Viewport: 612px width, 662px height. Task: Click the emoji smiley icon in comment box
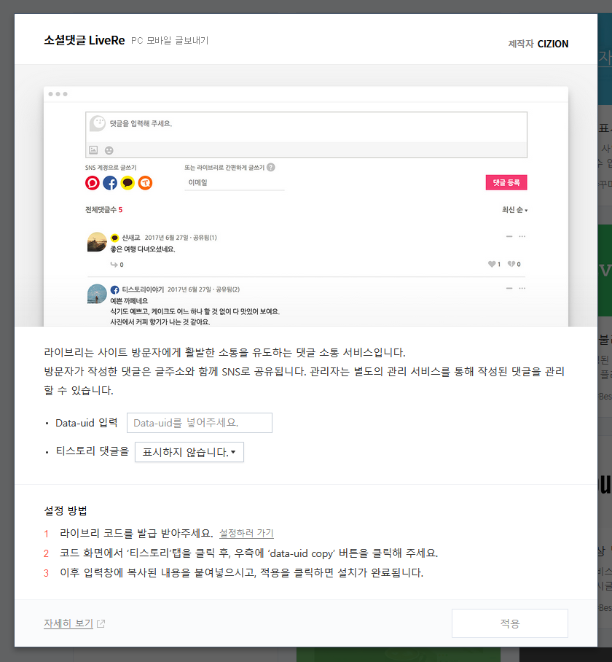(109, 150)
